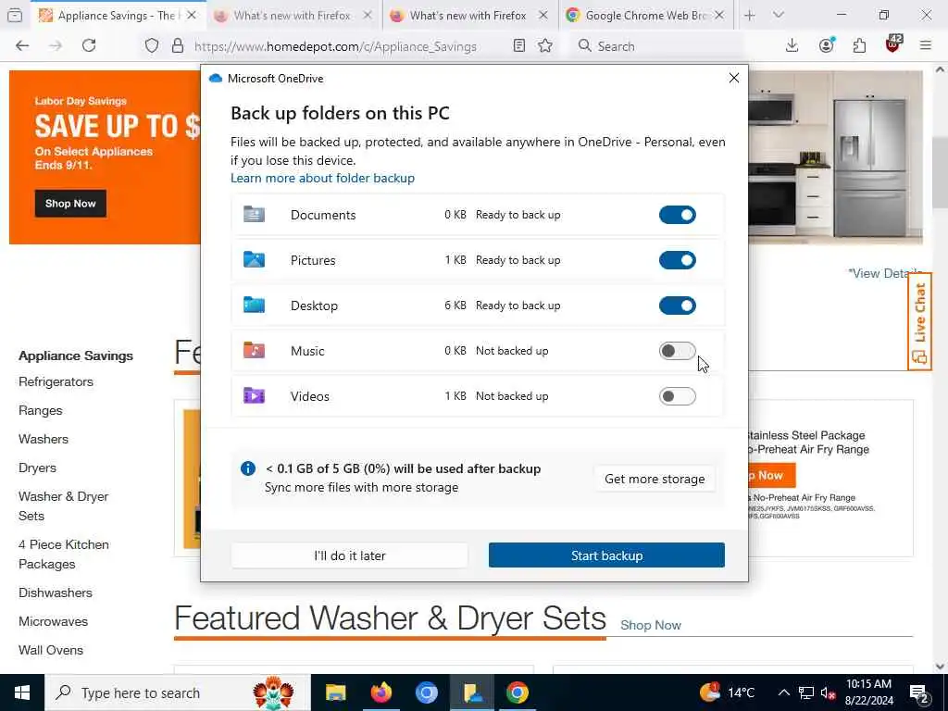
Task: Close the Appliance Savings tab
Action: click(x=192, y=15)
